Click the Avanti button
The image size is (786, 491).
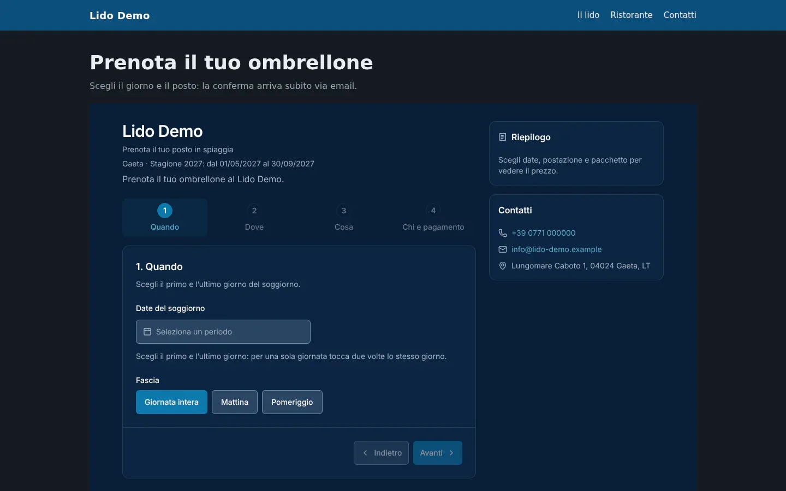coord(438,453)
